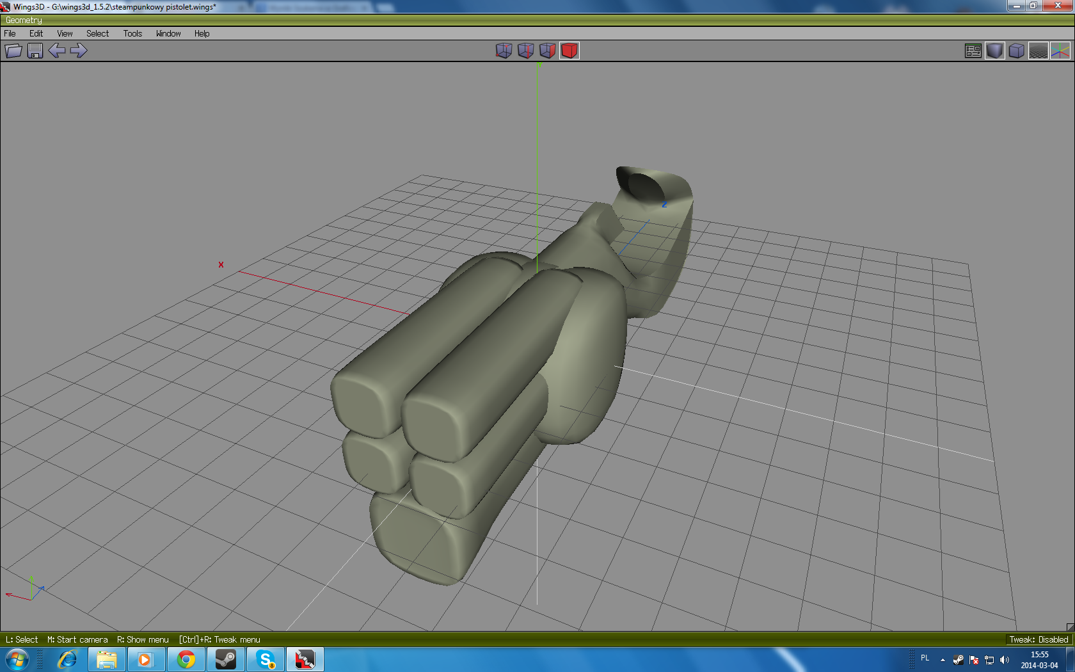Open the Select menu

click(97, 33)
